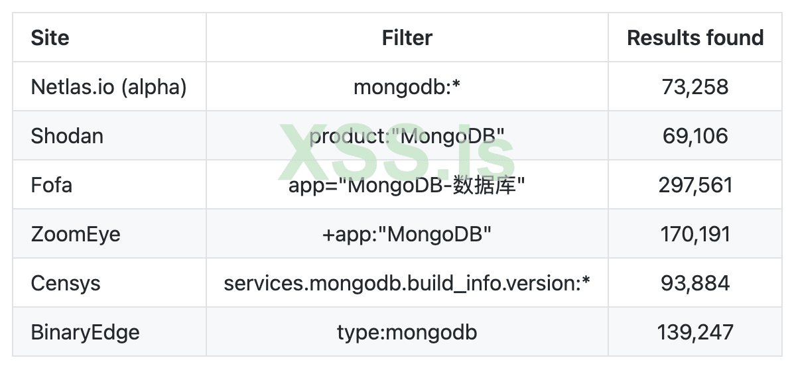The image size is (792, 366).
Task: Click the Filter column header
Action: (407, 38)
